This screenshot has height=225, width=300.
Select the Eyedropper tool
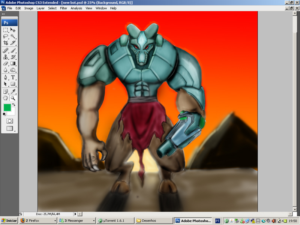click(x=13, y=91)
